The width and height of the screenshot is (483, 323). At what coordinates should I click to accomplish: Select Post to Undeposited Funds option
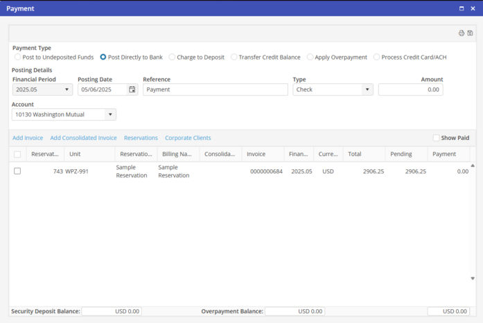tap(18, 58)
